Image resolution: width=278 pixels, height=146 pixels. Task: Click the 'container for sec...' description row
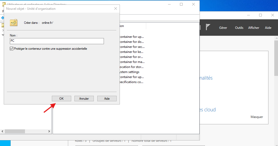[132, 47]
